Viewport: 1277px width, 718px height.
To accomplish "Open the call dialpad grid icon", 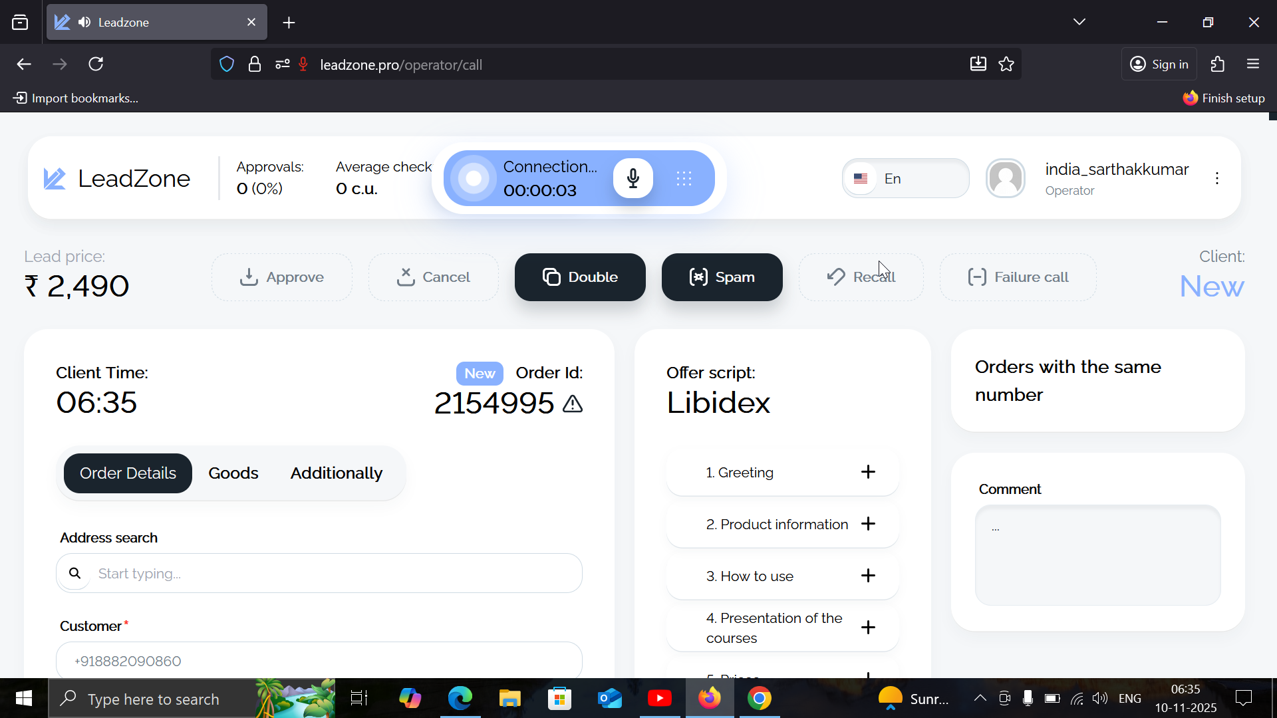I will (x=684, y=178).
